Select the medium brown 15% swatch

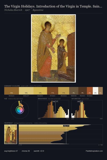[12, 91]
